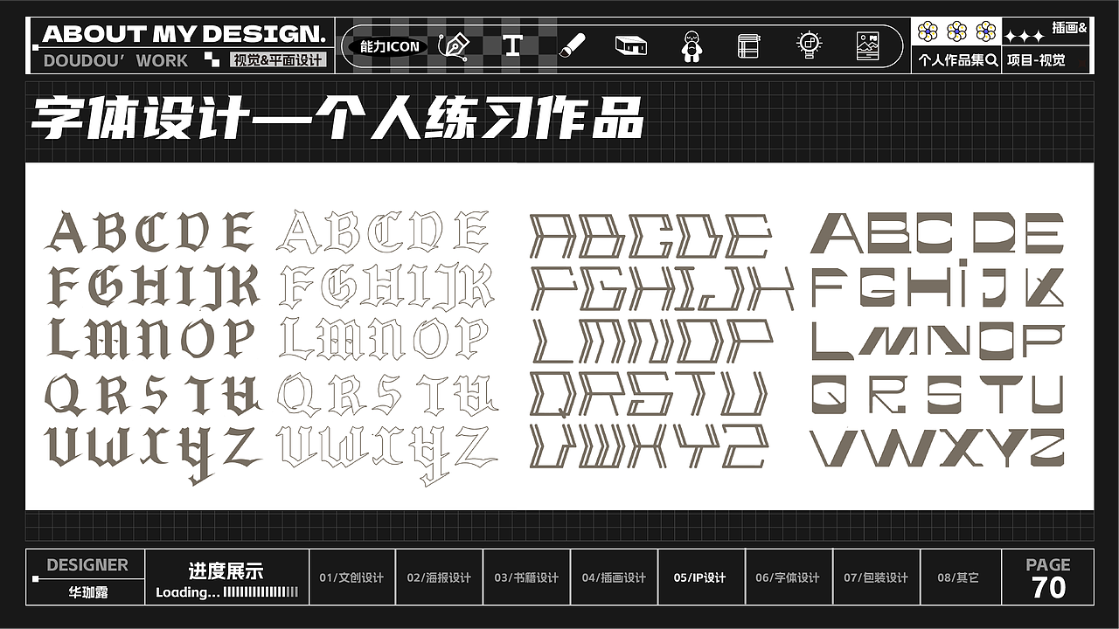The width and height of the screenshot is (1119, 629).
Task: Click the PAGE label
Action: (x=1048, y=565)
